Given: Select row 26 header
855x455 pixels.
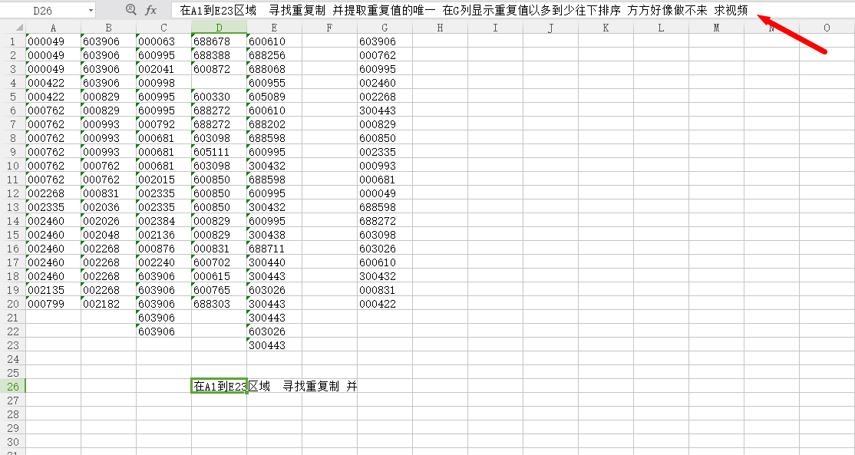Looking at the screenshot, I should pyautogui.click(x=13, y=387).
